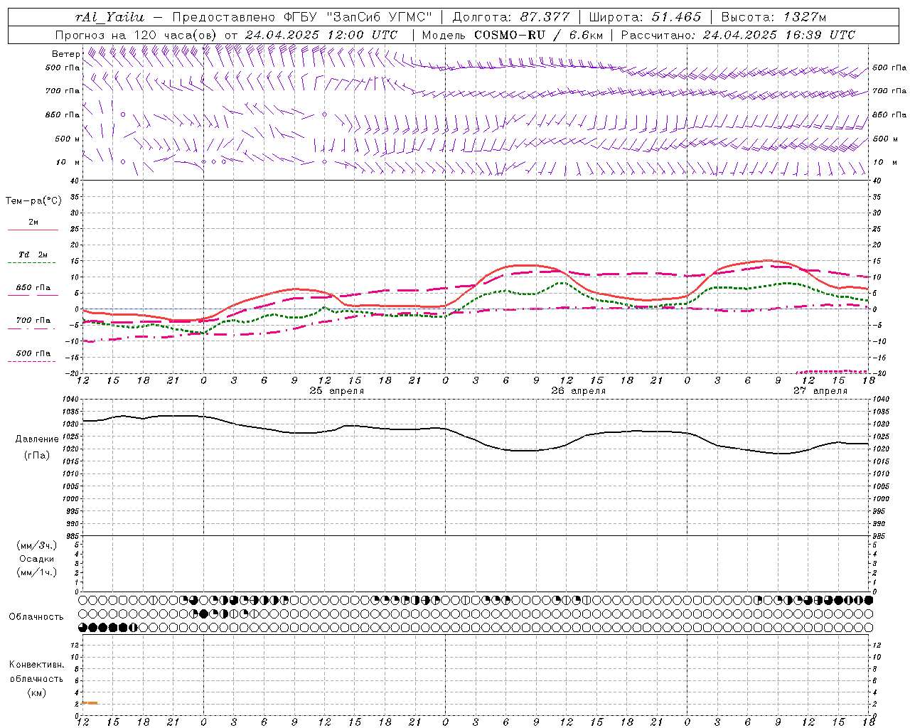This screenshot has width=910, height=728.
Task: Click "Рассчитано: 24.04.2025 16:39 UTC" text
Action: click(738, 35)
